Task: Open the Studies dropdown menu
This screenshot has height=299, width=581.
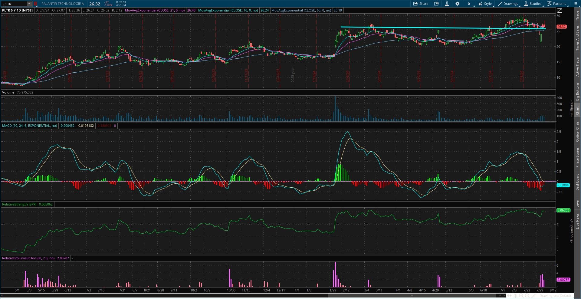Action: (x=533, y=4)
